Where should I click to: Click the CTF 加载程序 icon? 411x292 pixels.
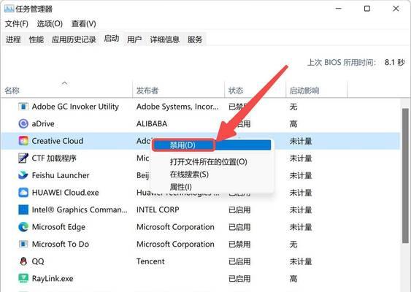click(23, 158)
